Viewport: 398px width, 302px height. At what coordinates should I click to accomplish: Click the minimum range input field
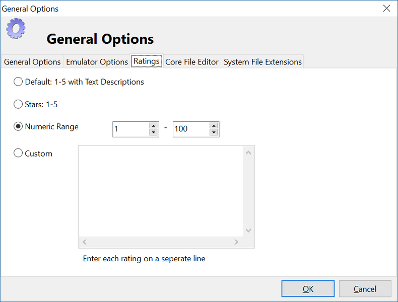[x=130, y=129]
